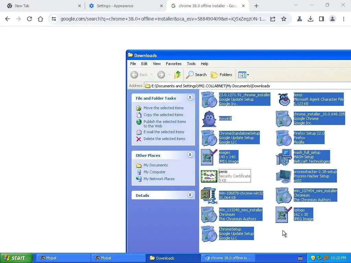Go up one folder level in Explorer
The width and height of the screenshot is (351, 263).
click(178, 75)
